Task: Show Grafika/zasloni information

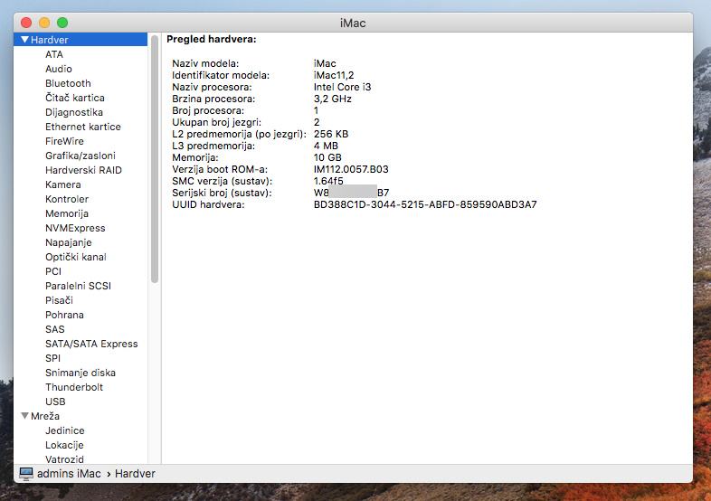Action: coord(81,156)
